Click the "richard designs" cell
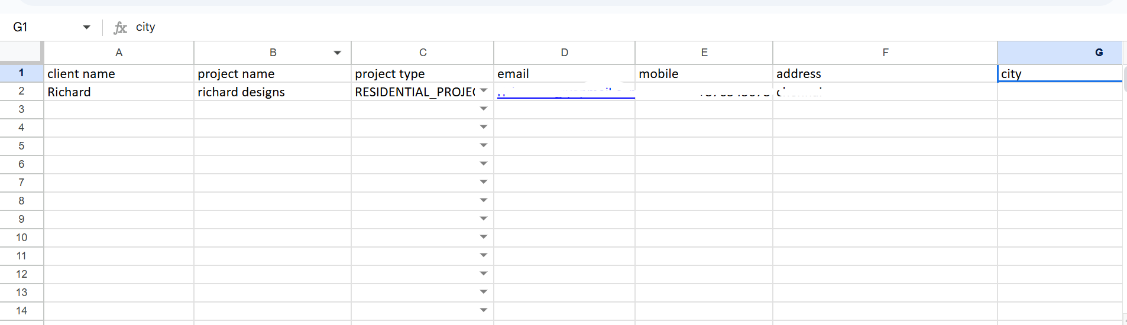Image resolution: width=1127 pixels, height=325 pixels. [x=272, y=92]
